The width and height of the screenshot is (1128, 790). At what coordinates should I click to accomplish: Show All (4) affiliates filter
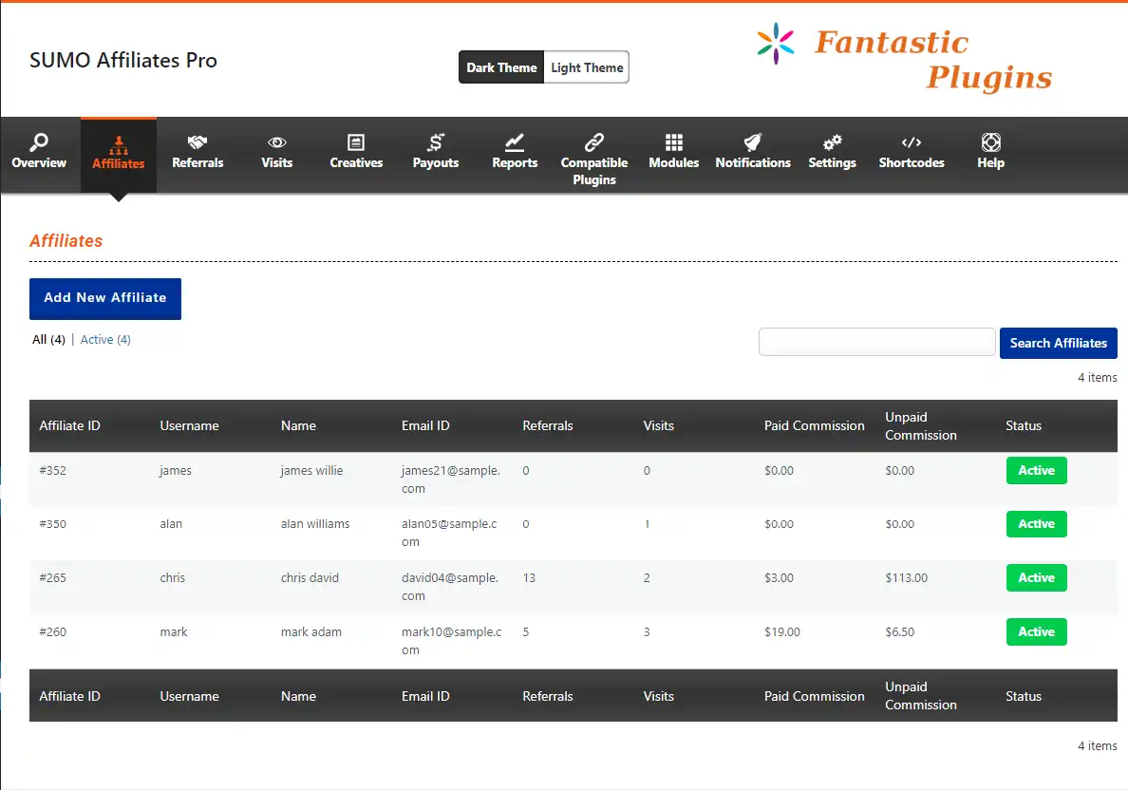click(x=49, y=340)
